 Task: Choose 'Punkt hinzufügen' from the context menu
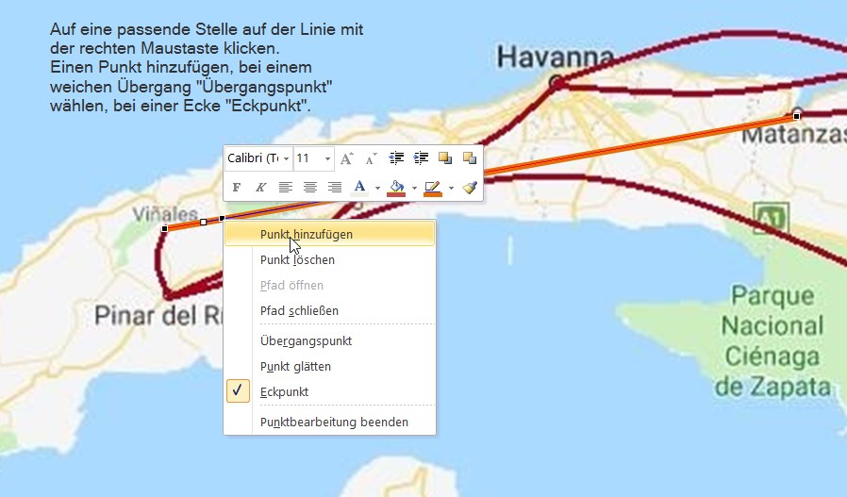tap(329, 235)
